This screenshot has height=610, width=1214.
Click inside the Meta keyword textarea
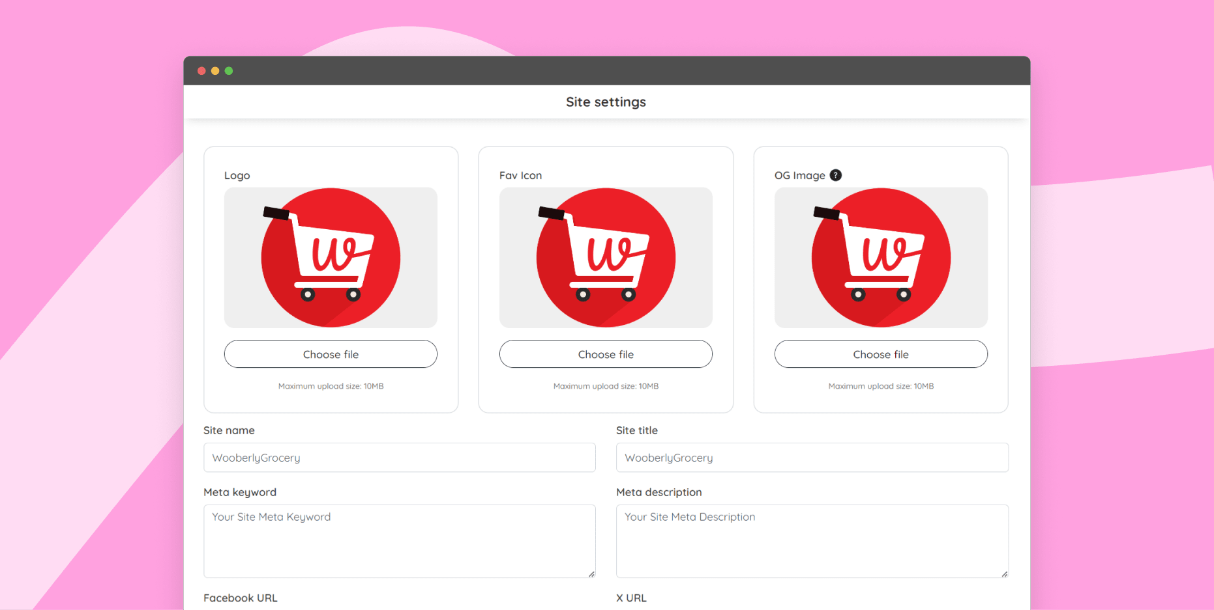[x=400, y=541]
